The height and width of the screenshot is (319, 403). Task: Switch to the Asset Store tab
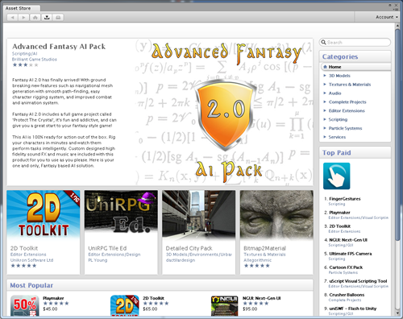point(19,8)
